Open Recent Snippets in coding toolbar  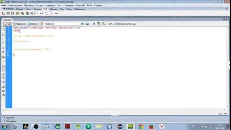pos(3,78)
